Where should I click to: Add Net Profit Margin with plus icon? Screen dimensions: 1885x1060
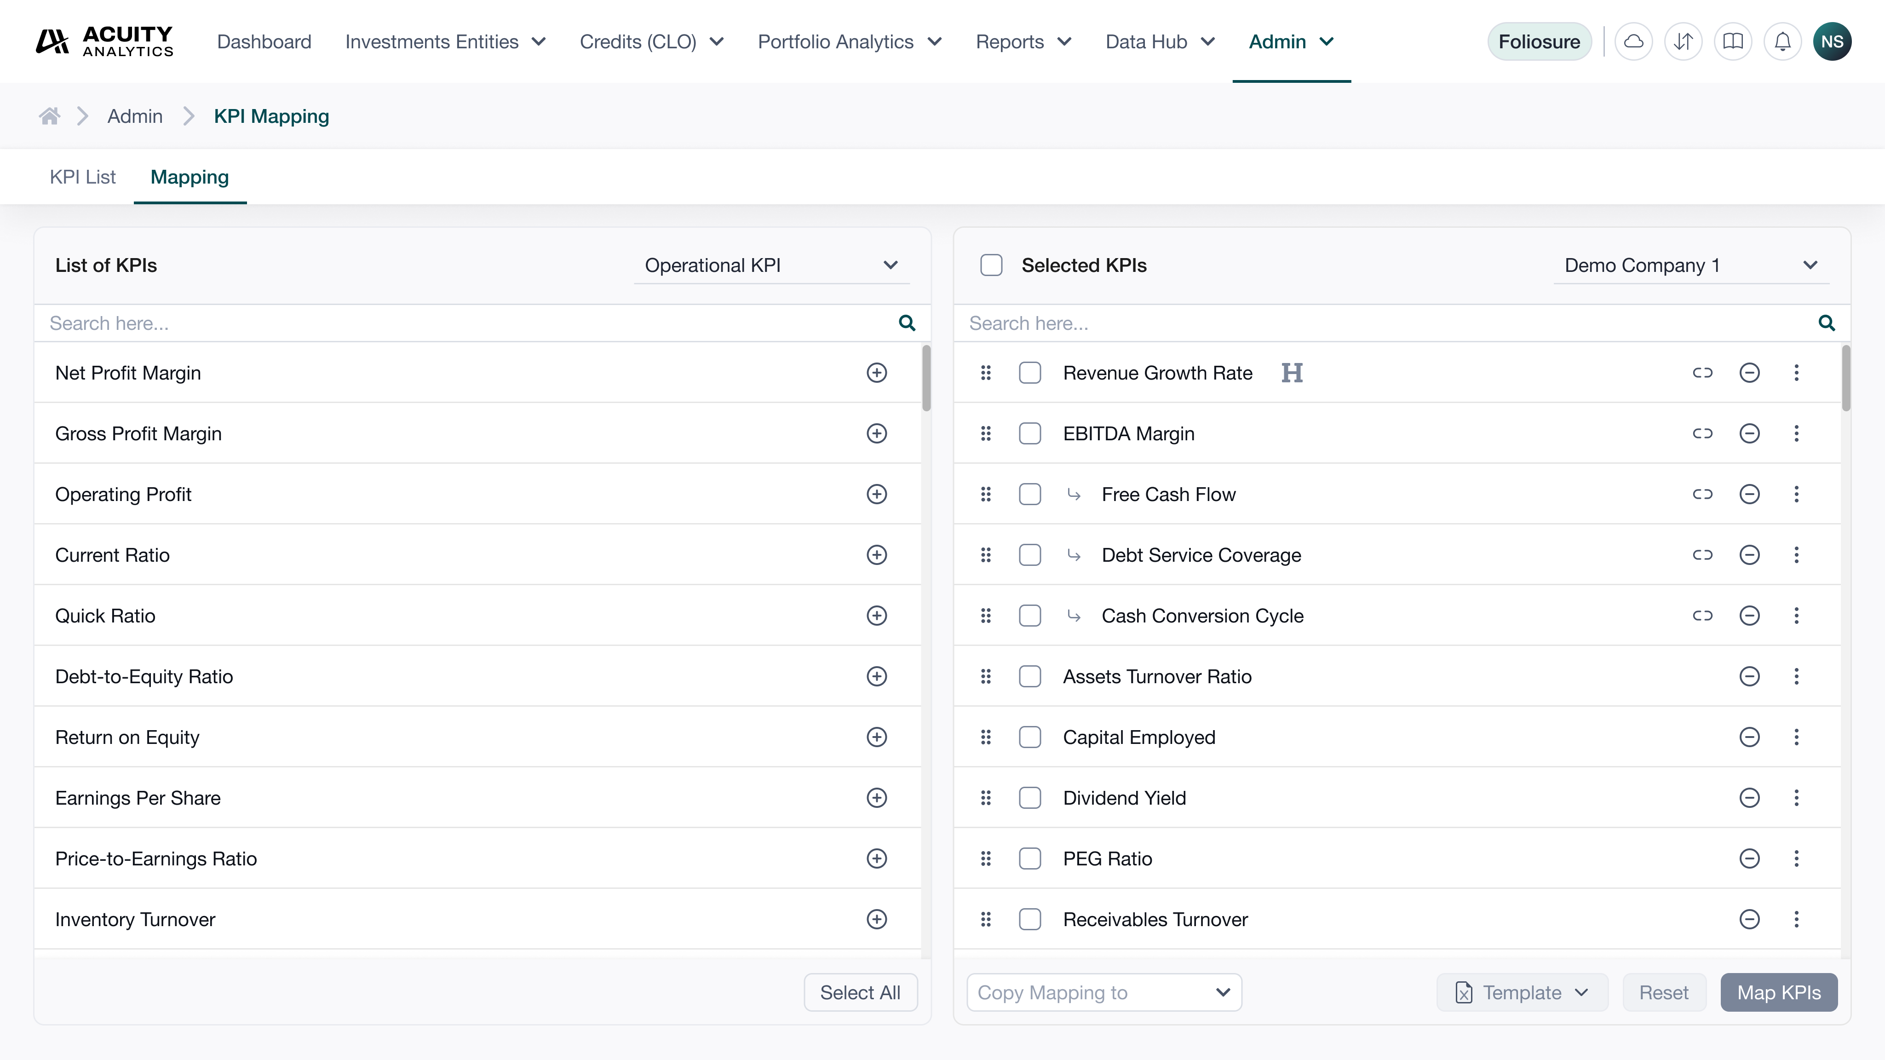tap(877, 373)
